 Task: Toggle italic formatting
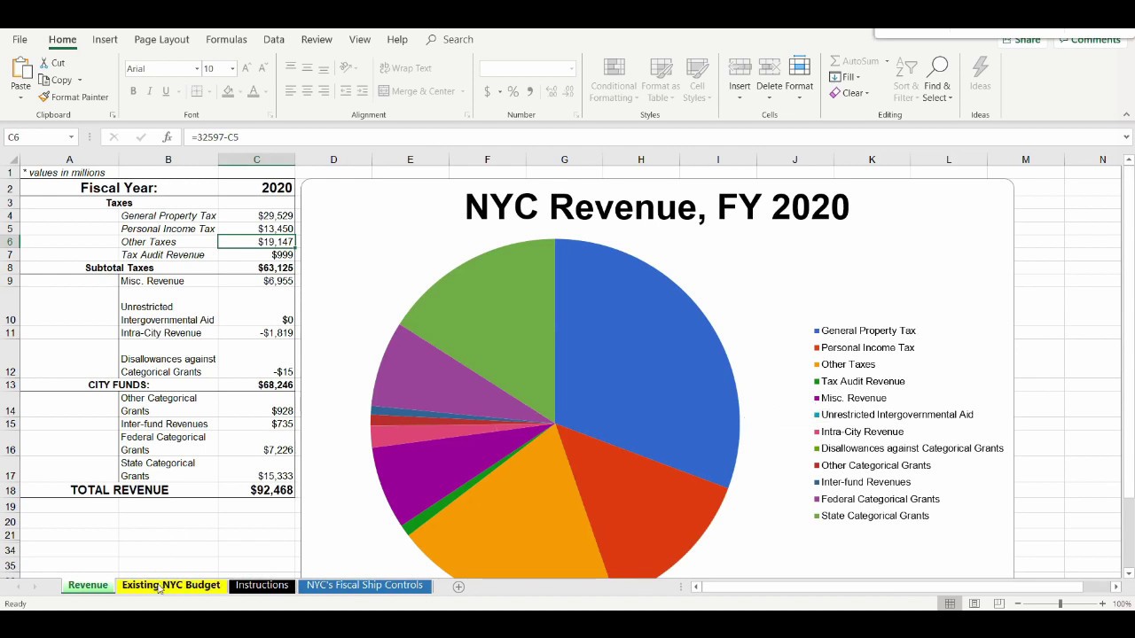click(x=149, y=91)
